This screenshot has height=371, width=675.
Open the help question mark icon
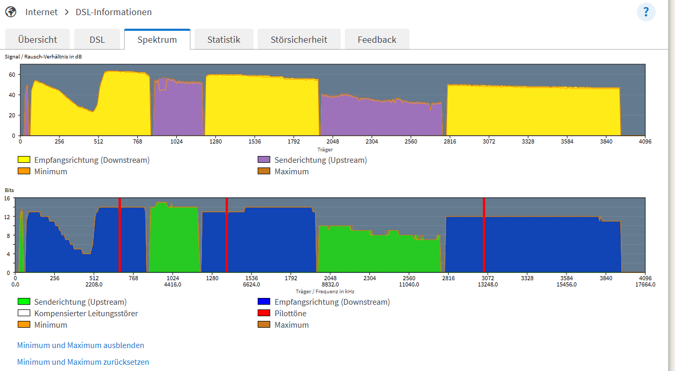pyautogui.click(x=646, y=12)
